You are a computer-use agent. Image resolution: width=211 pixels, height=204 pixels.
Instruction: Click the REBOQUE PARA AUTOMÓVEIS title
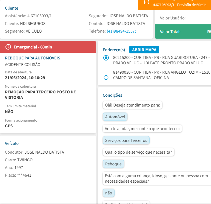(33, 58)
